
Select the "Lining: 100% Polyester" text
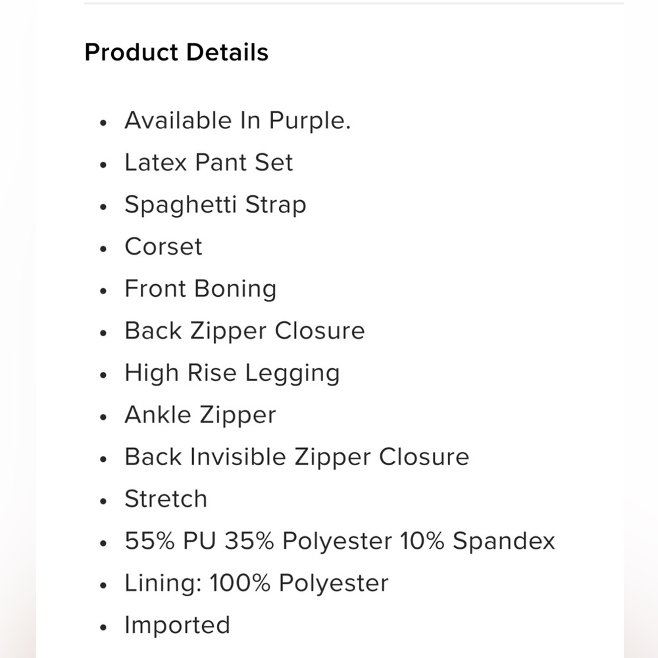pos(257,584)
